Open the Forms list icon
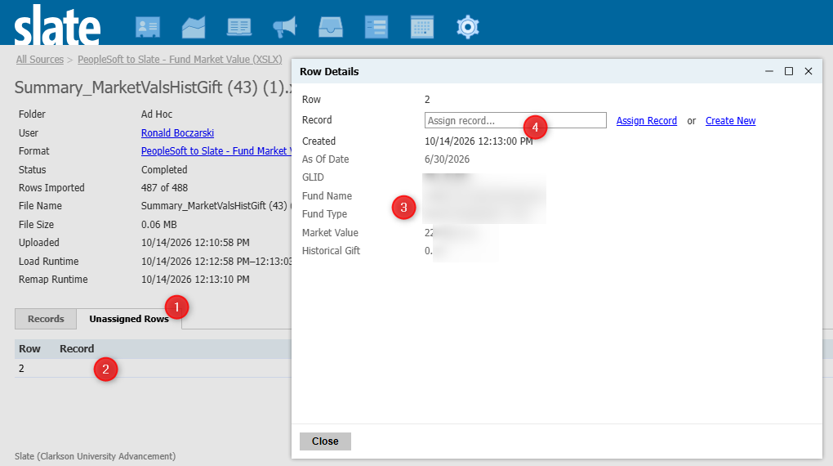Image resolution: width=833 pixels, height=466 pixels. tap(376, 27)
